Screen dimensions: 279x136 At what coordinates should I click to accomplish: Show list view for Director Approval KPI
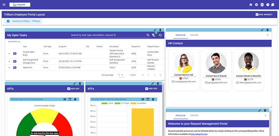65,99
